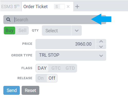Viewport: 128px width, 102px height.
Task: Switch order side to Sell
Action: tap(22, 30)
